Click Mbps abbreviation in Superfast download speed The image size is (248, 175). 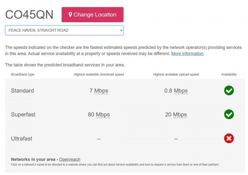[103, 115]
